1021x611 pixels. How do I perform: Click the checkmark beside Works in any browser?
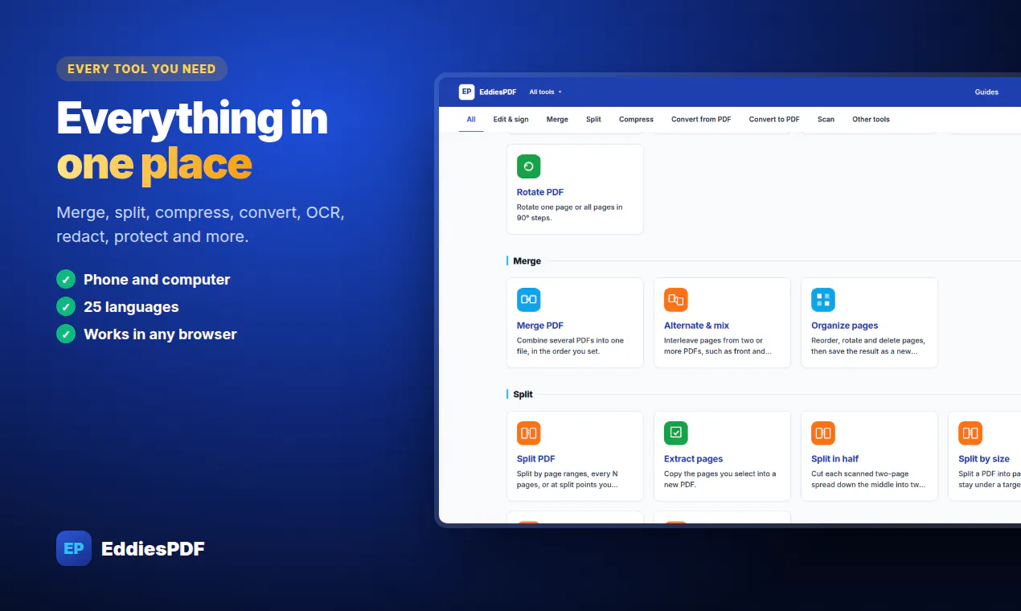coord(66,334)
